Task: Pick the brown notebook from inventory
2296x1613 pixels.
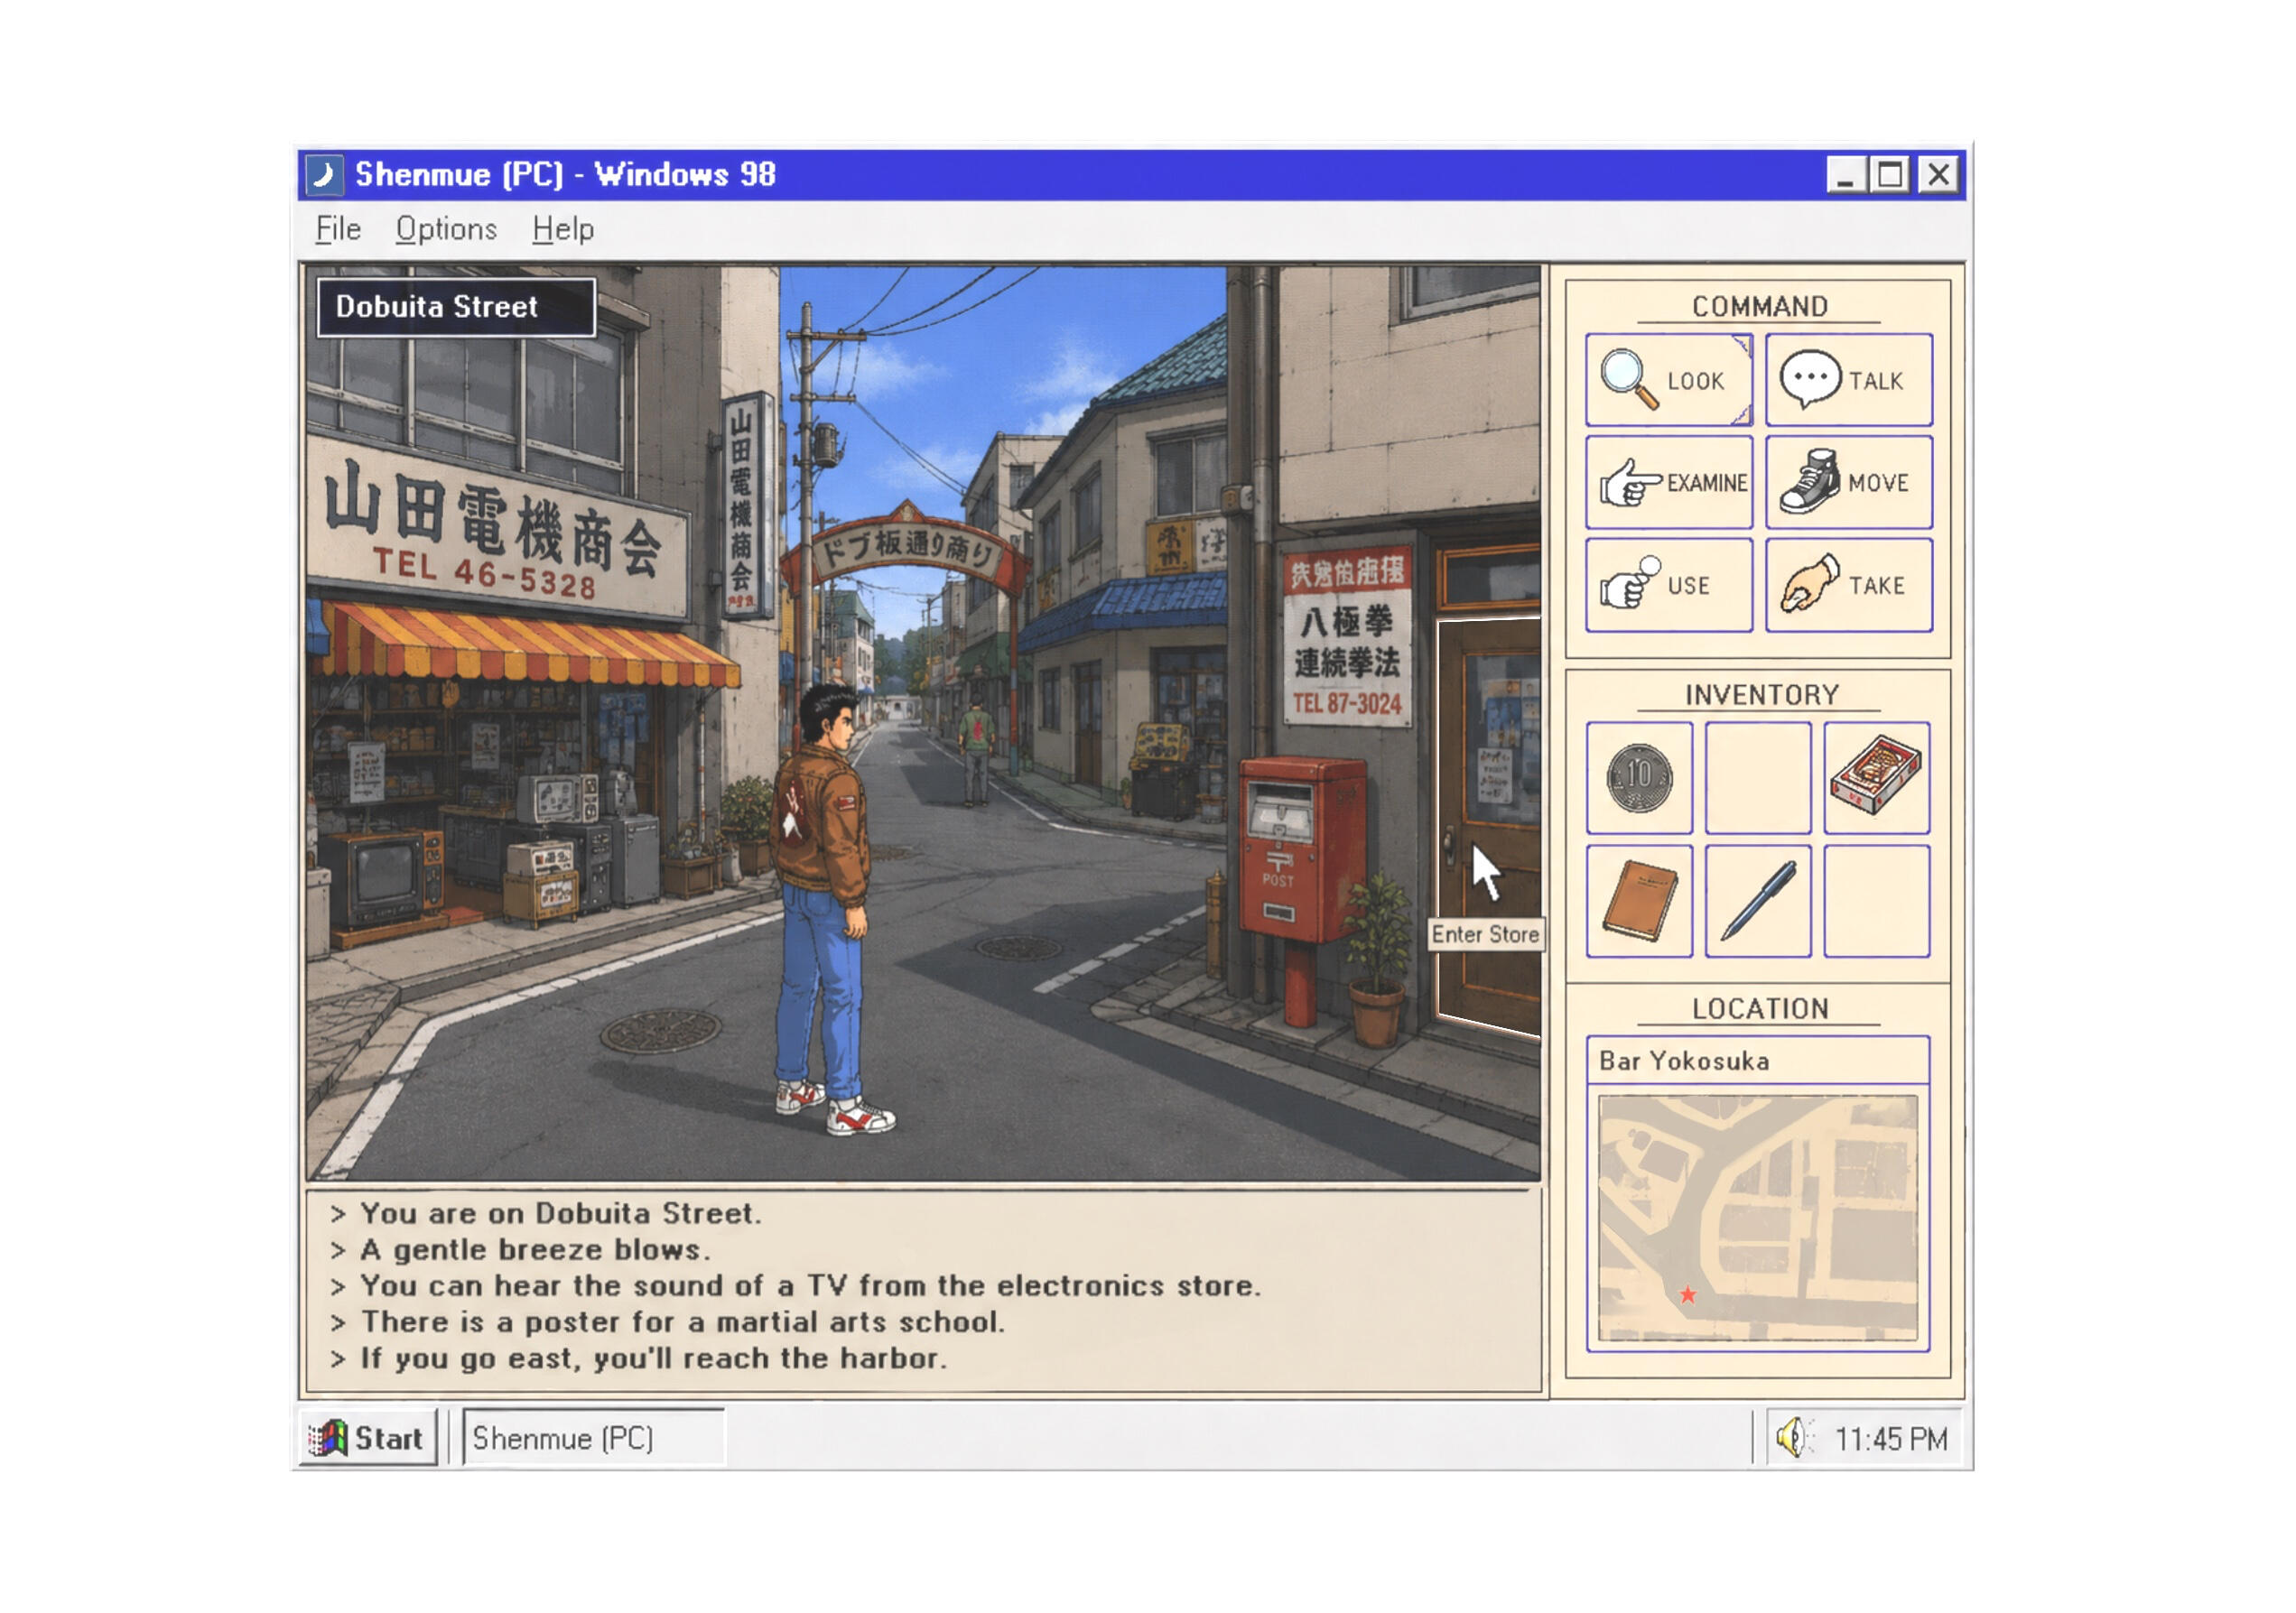Action: pyautogui.click(x=1639, y=900)
